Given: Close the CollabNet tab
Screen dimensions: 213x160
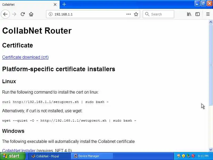Looking at the screenshot, I should point(55,5).
